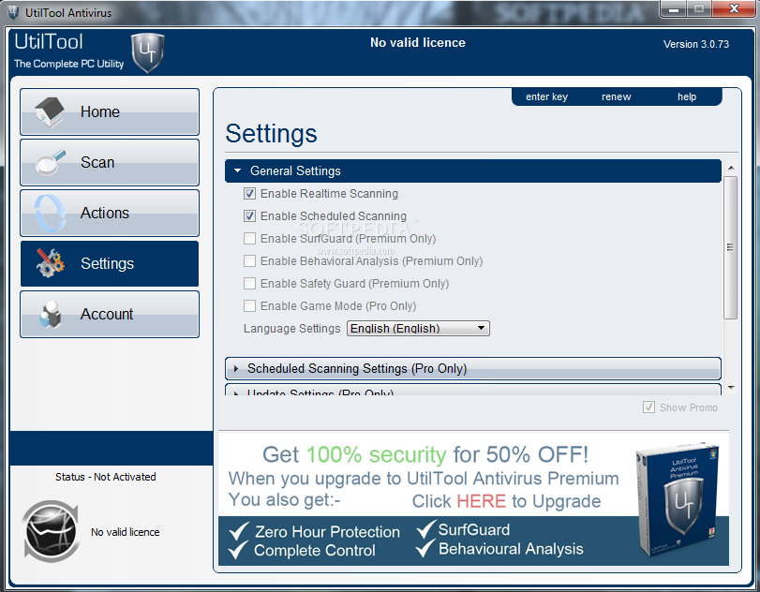Click the Behavioural Analysis promo item
This screenshot has height=592, width=760.
pyautogui.click(x=499, y=548)
